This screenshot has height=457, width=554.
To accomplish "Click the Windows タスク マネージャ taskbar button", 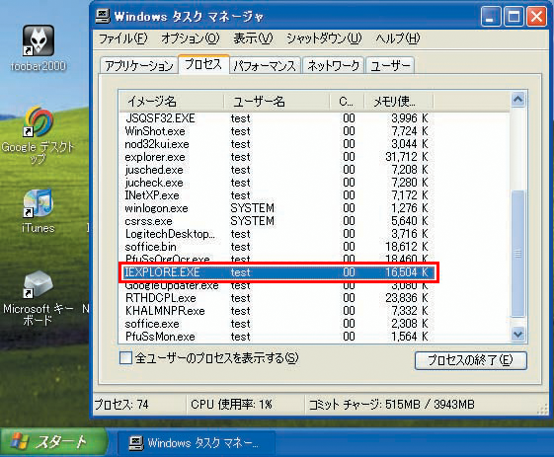I will 196,442.
